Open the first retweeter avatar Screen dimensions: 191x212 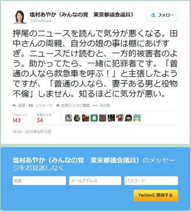point(69,118)
